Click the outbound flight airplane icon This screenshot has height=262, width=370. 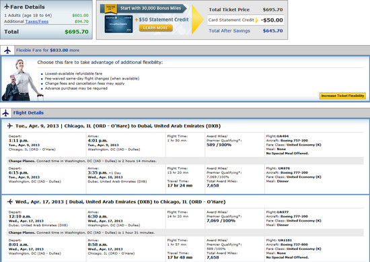coord(10,126)
